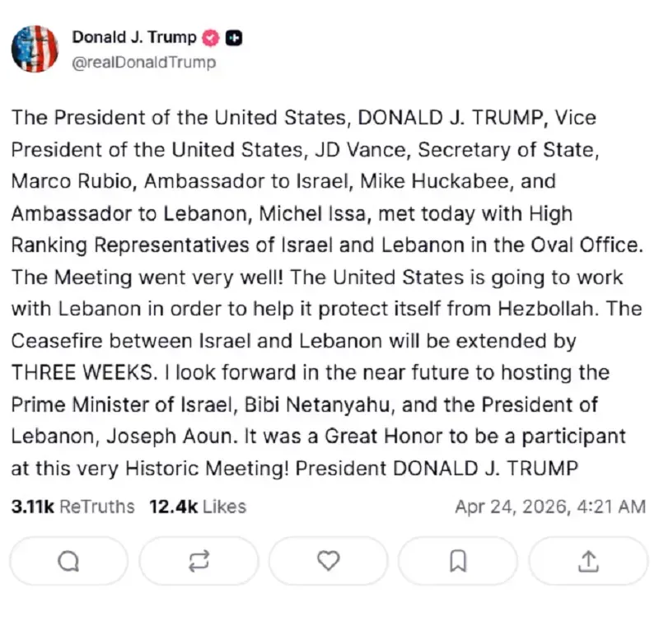The image size is (659, 621).
Task: Toggle the like state on this Truth
Action: [328, 561]
